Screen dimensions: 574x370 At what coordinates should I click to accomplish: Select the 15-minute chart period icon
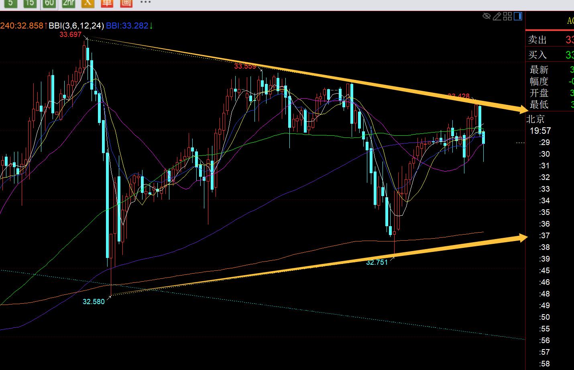point(29,3)
